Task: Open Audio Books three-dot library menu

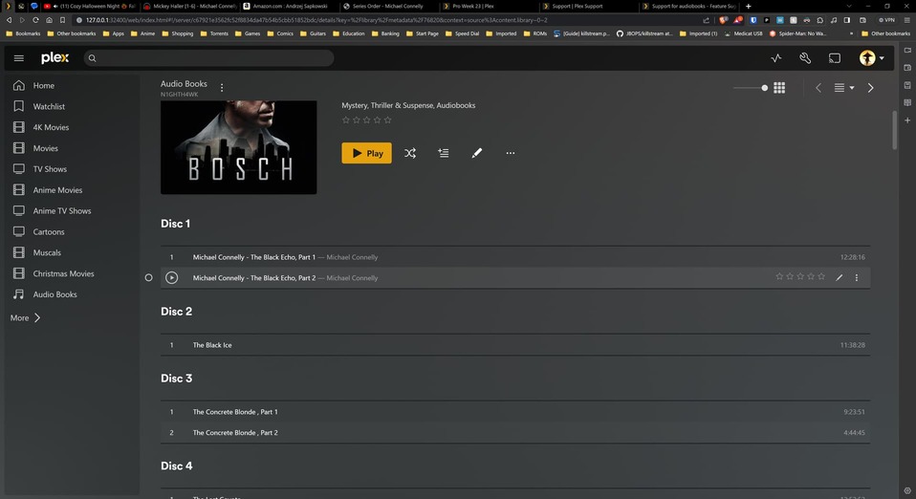Action: (222, 88)
